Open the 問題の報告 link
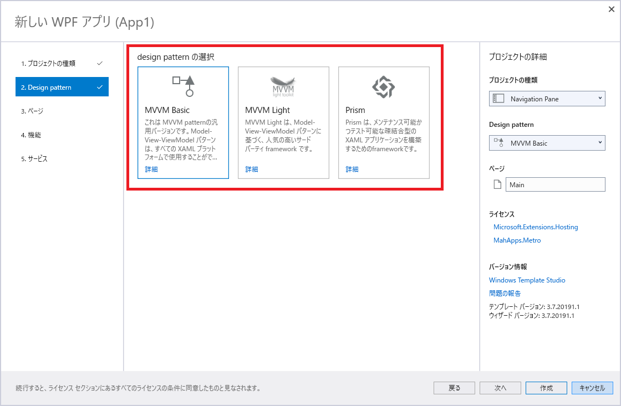Viewport: 621px width, 406px height. point(505,293)
